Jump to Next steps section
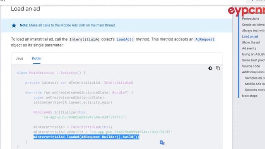This screenshot has height=149, width=265. (250, 96)
